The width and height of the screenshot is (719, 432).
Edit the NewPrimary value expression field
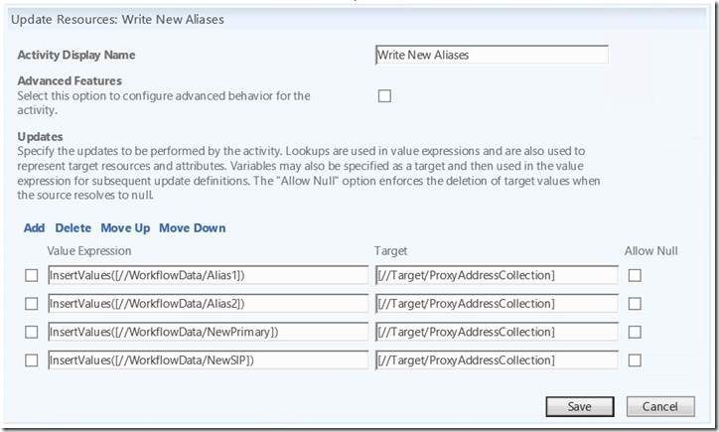[208, 332]
